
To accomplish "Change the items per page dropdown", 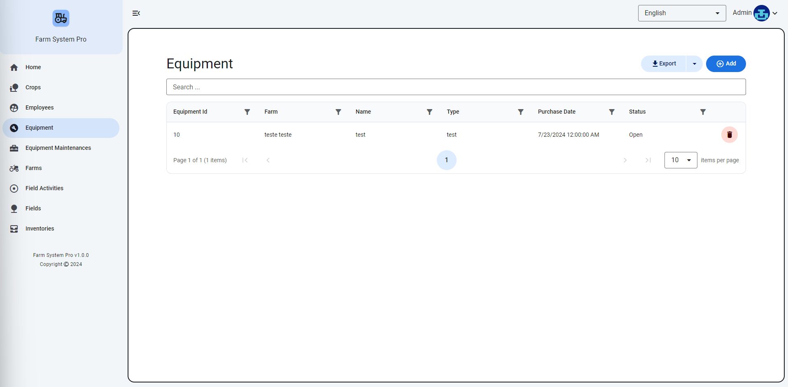I will pyautogui.click(x=681, y=160).
